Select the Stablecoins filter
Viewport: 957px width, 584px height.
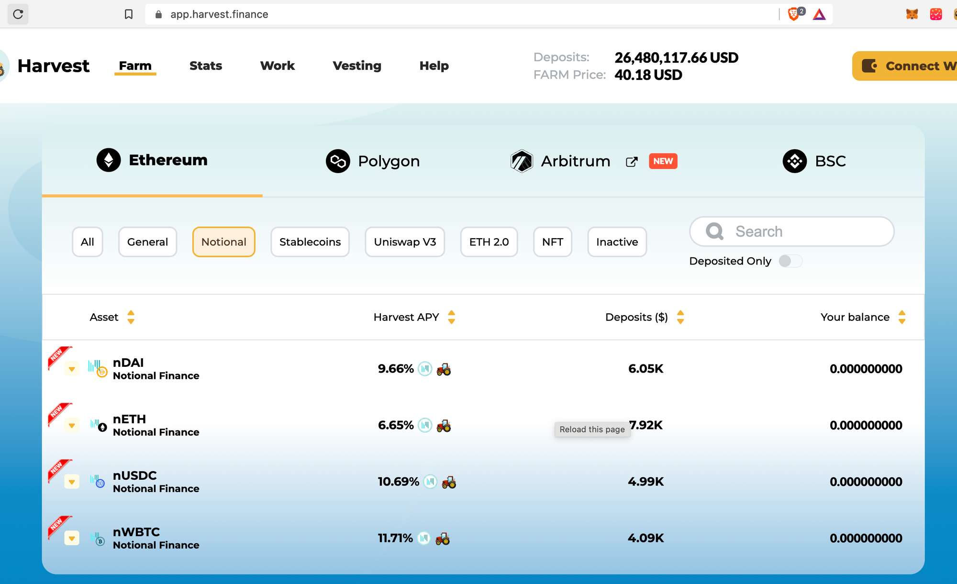(310, 242)
